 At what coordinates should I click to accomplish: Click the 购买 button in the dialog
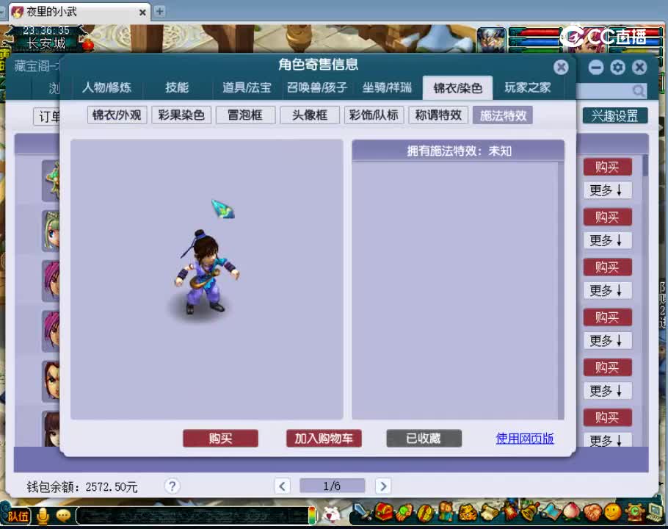point(221,438)
